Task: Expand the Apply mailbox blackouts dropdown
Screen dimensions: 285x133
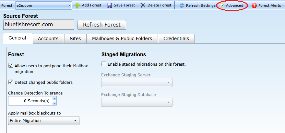Action: 75,121
